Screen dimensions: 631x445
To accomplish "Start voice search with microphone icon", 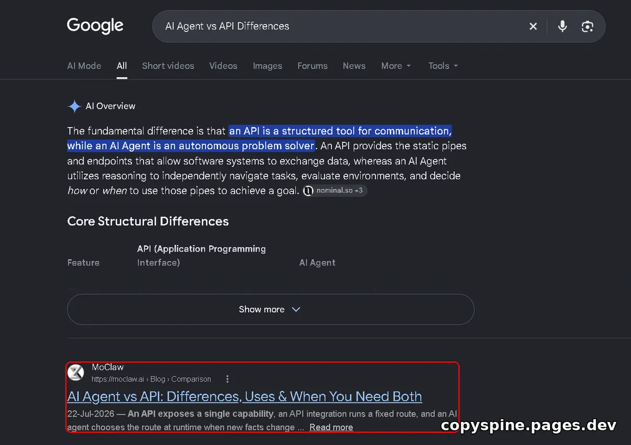I will click(x=563, y=26).
